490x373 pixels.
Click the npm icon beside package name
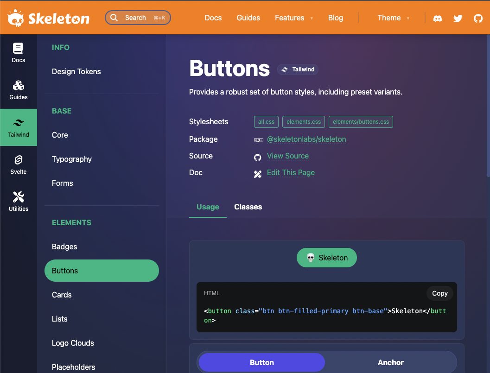258,140
